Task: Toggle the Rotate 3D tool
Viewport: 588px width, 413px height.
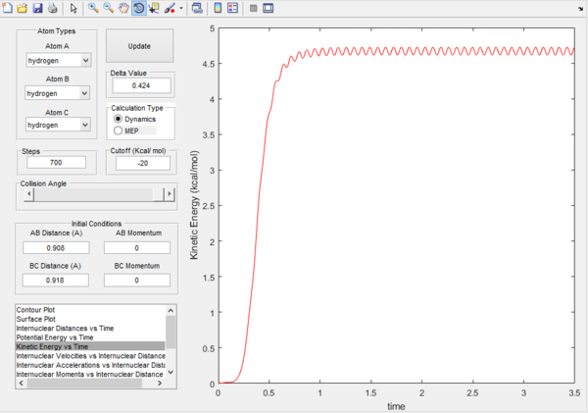Action: tap(138, 8)
